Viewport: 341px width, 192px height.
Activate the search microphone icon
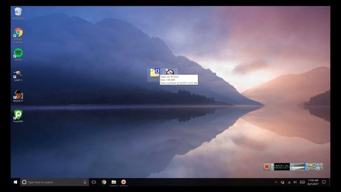pyautogui.click(x=85, y=182)
